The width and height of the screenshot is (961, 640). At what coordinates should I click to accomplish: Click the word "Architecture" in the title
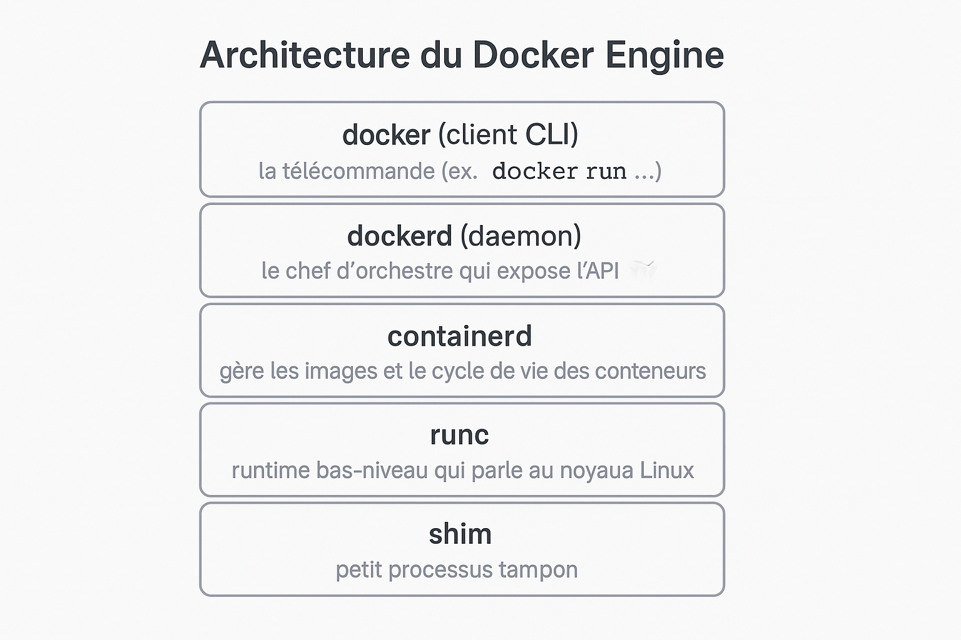coord(305,55)
